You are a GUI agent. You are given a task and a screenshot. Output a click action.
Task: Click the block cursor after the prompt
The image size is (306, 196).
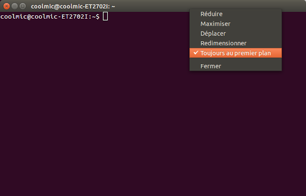[105, 16]
